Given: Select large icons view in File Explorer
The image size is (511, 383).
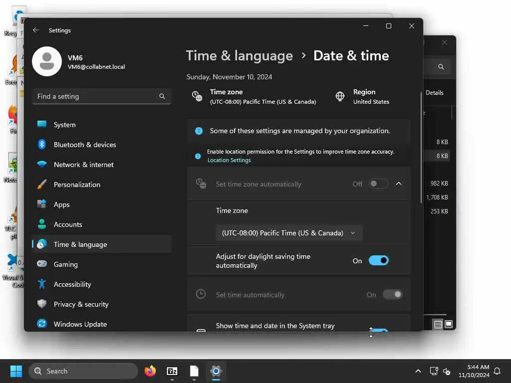Looking at the screenshot, I should pos(449,324).
